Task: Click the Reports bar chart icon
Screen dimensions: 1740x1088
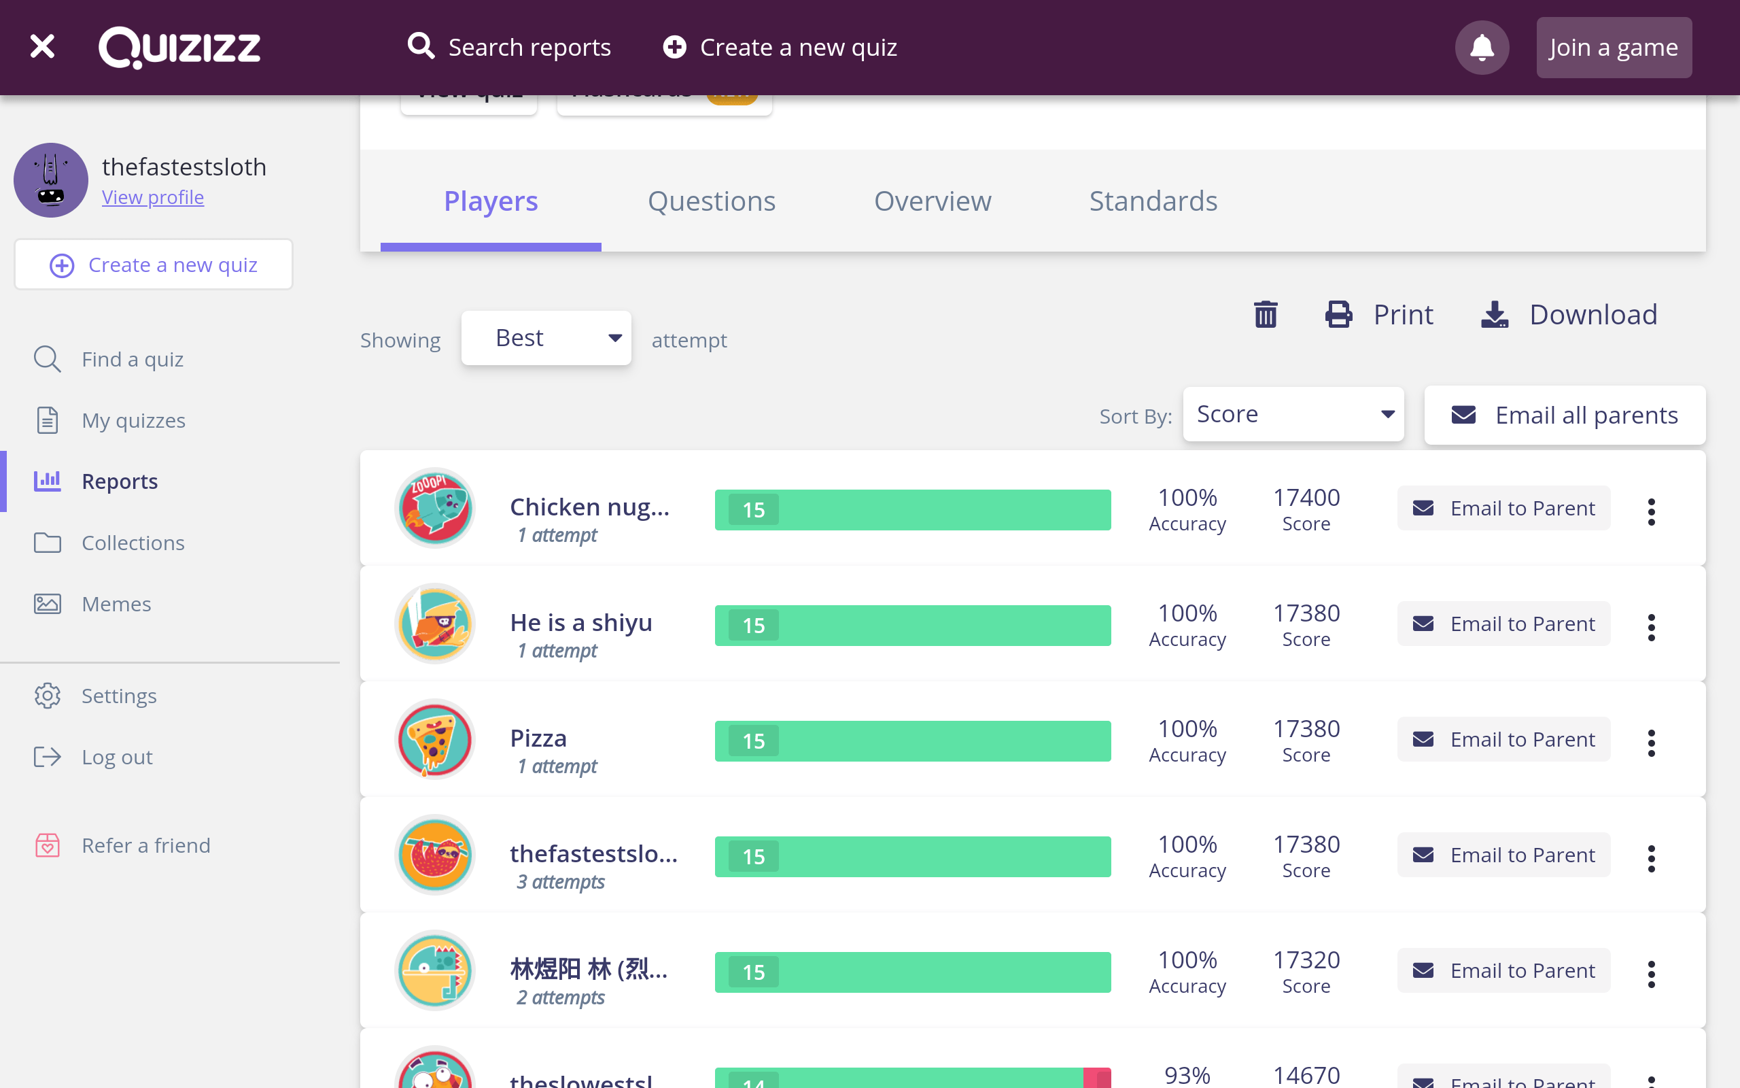Action: (46, 481)
